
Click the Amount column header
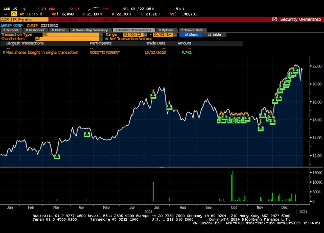click(x=184, y=43)
